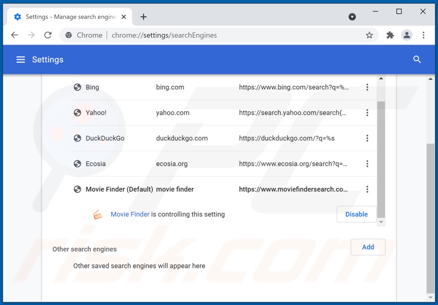Open more actions for Movie Finder

[367, 189]
